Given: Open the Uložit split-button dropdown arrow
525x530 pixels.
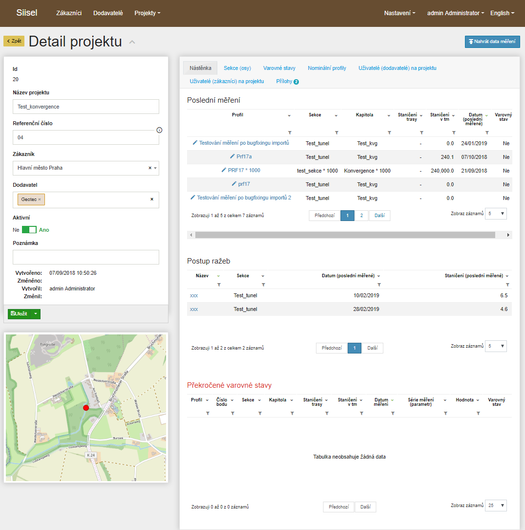Looking at the screenshot, I should coord(35,314).
